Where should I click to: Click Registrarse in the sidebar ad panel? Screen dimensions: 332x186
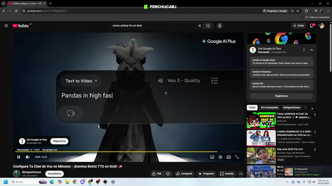point(281,96)
